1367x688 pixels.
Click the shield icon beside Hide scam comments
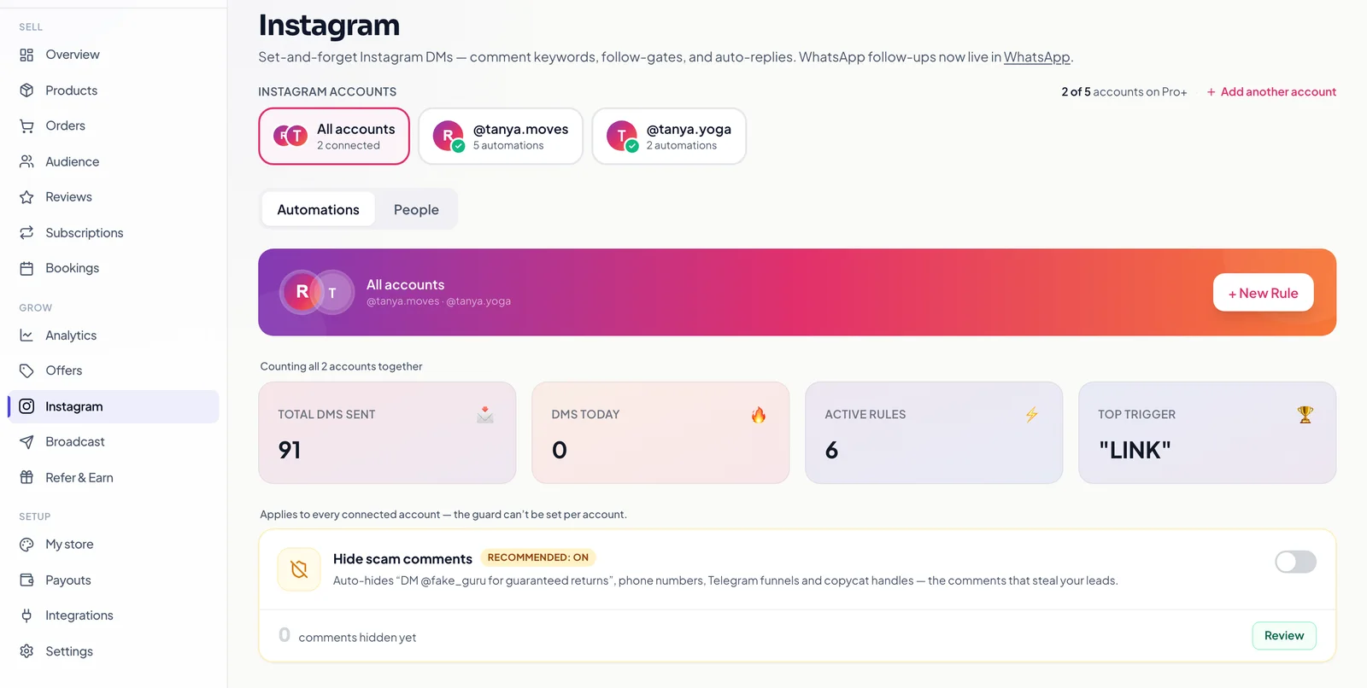pyautogui.click(x=299, y=569)
